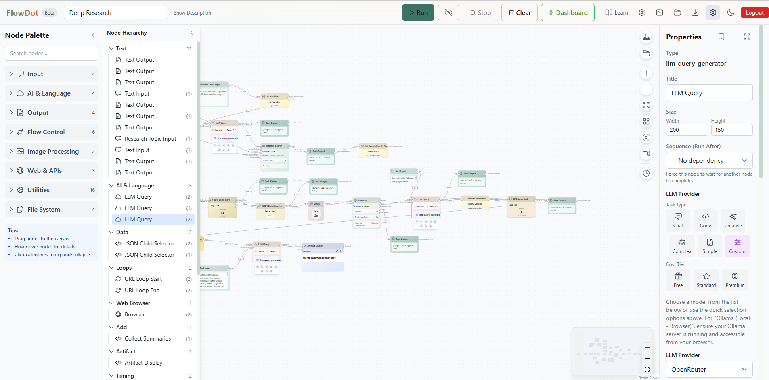Open saved flows with the folder icon

click(x=677, y=12)
